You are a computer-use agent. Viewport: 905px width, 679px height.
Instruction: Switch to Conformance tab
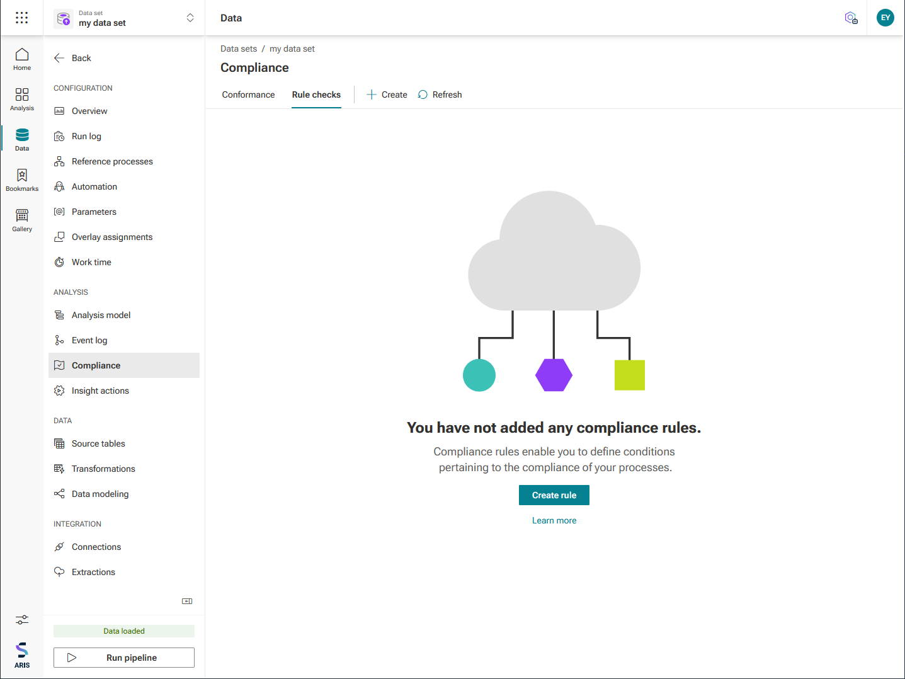[248, 94]
